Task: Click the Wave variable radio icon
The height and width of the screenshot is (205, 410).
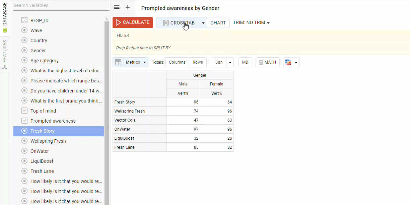Action: (24, 30)
